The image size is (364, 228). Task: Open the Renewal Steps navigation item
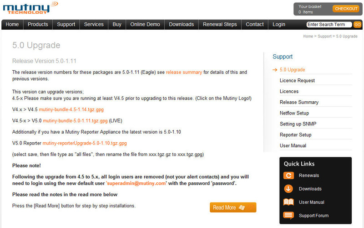click(220, 25)
